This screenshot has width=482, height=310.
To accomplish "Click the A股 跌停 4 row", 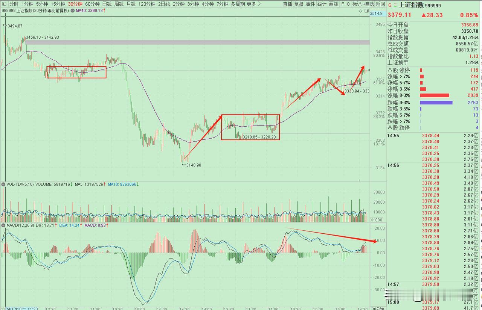I will (433, 128).
